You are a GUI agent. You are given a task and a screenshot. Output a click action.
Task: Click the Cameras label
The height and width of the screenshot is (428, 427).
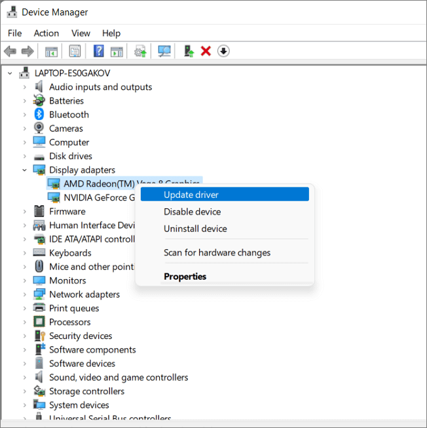66,128
